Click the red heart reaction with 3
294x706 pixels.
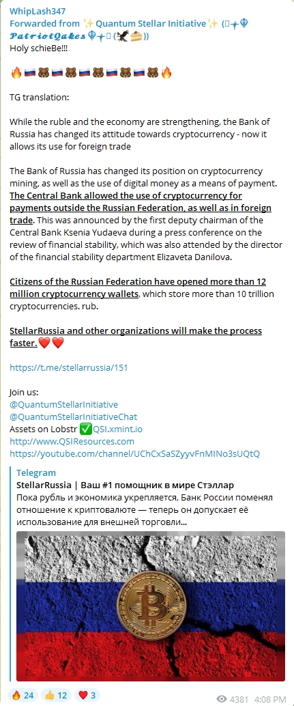[x=87, y=695]
